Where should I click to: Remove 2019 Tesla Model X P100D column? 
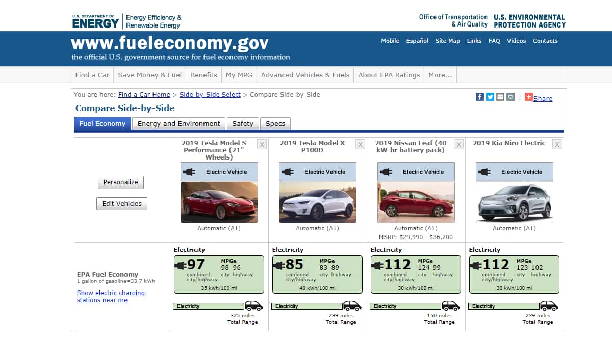(360, 144)
